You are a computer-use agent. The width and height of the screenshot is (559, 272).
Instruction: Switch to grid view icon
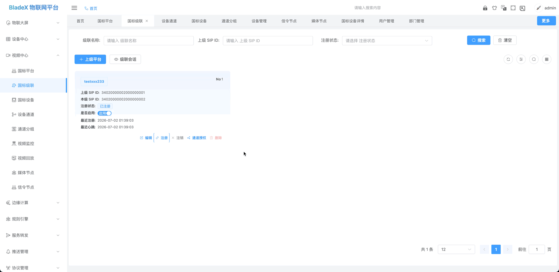pyautogui.click(x=547, y=59)
